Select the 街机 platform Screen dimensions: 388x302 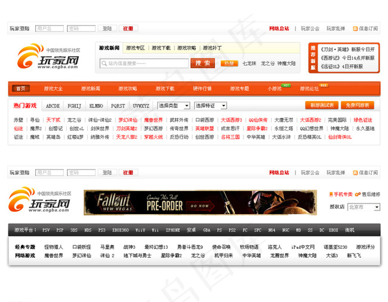point(350,230)
